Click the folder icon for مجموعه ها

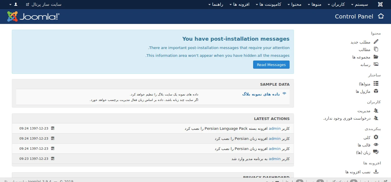point(376,57)
